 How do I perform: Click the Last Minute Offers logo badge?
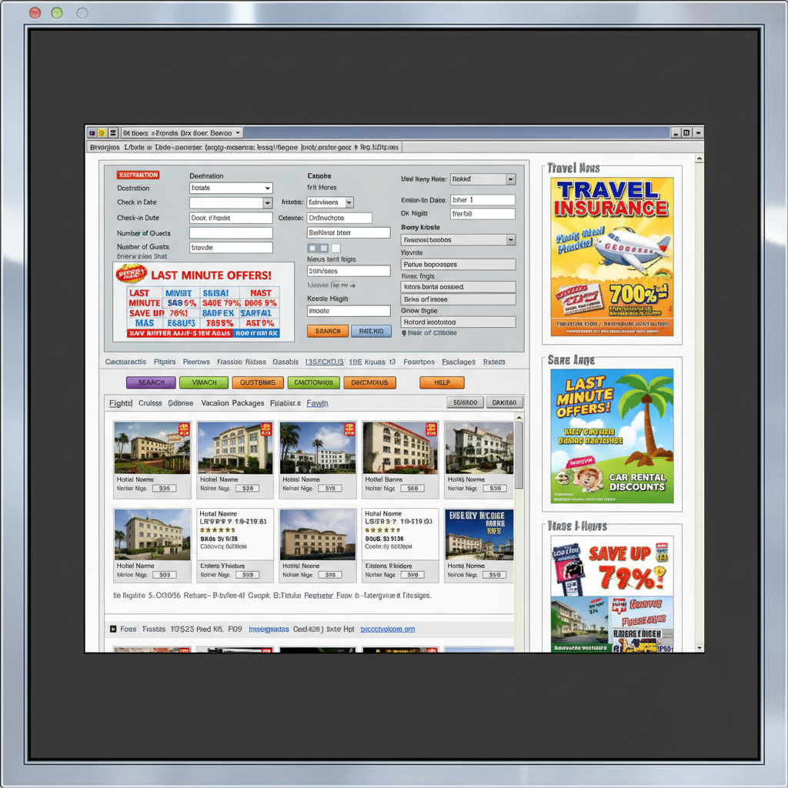pyautogui.click(x=131, y=274)
